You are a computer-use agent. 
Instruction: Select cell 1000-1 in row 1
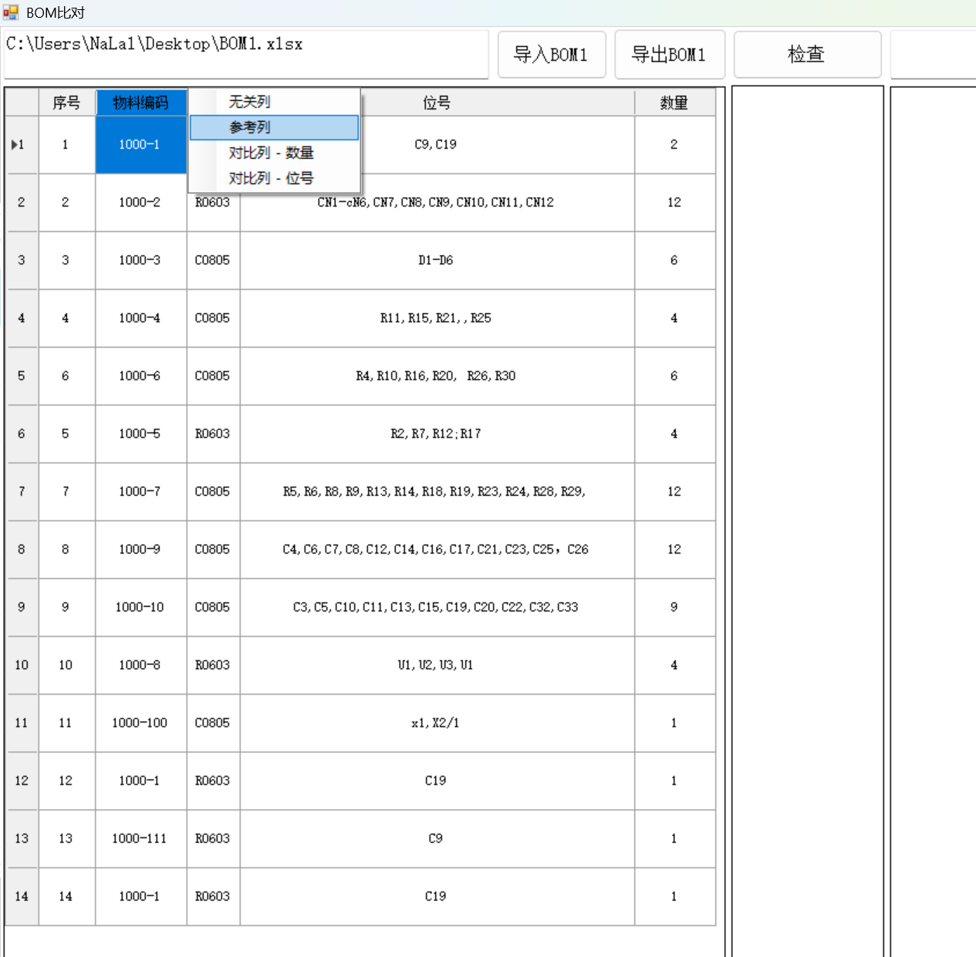click(140, 145)
